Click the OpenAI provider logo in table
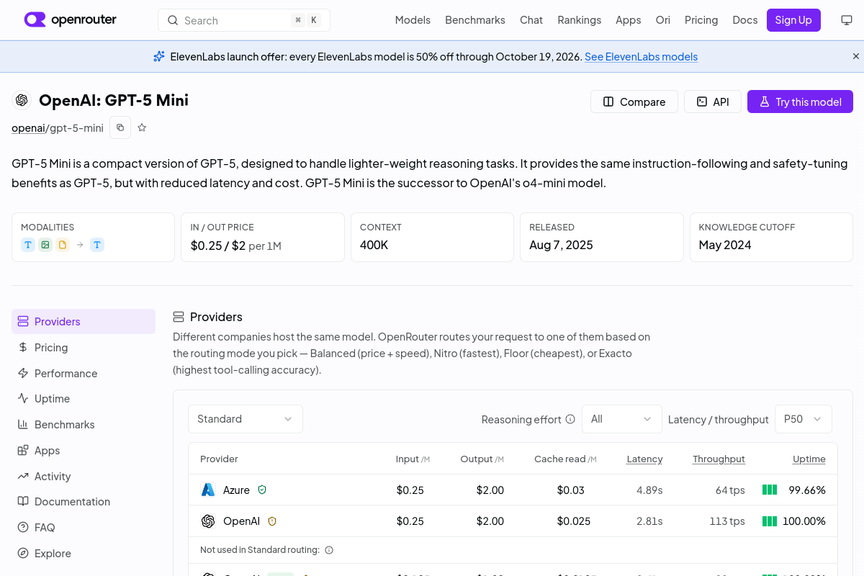Viewport: 864px width, 576px height. pos(208,521)
